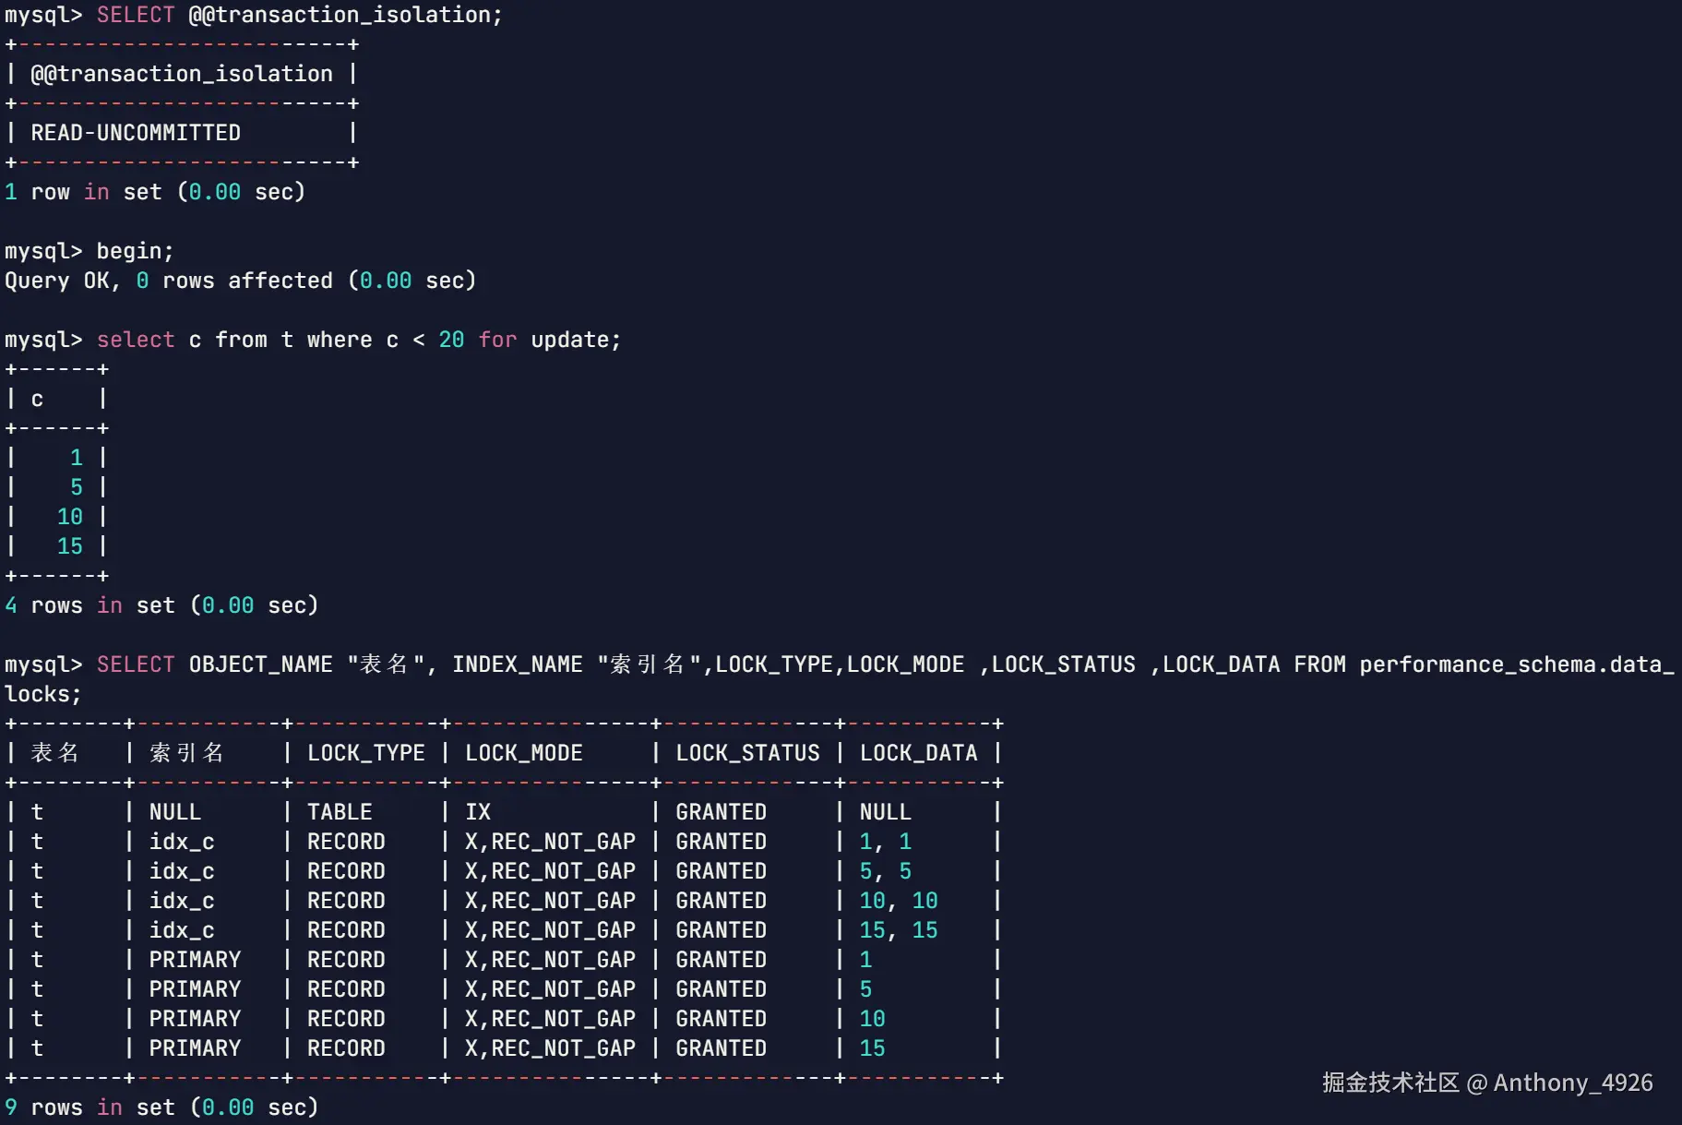Select the "1, 1" lock data cell
The height and width of the screenshot is (1125, 1682).
[886, 842]
